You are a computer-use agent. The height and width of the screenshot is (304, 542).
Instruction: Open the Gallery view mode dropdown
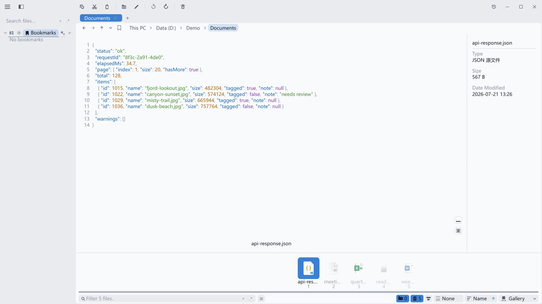[x=519, y=299]
